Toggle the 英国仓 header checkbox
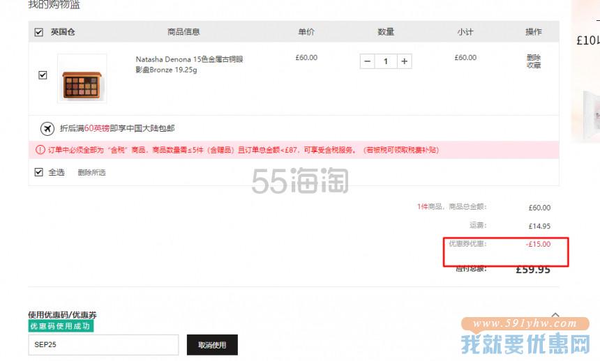 pyautogui.click(x=38, y=32)
